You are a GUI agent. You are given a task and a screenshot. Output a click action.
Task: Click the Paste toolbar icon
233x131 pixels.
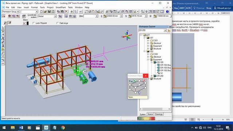62,12
